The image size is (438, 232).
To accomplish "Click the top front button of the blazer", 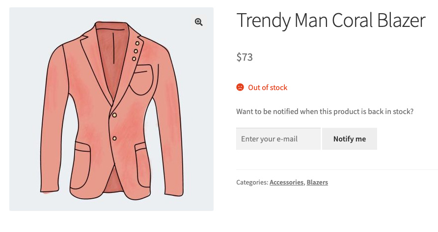I will pos(114,115).
